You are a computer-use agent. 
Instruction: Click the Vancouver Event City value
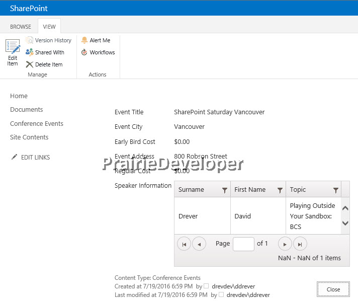coord(189,127)
